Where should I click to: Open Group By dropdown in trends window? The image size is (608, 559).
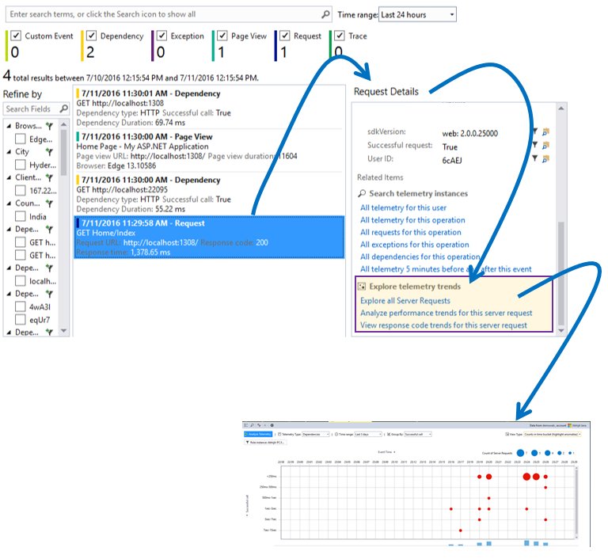[x=418, y=434]
